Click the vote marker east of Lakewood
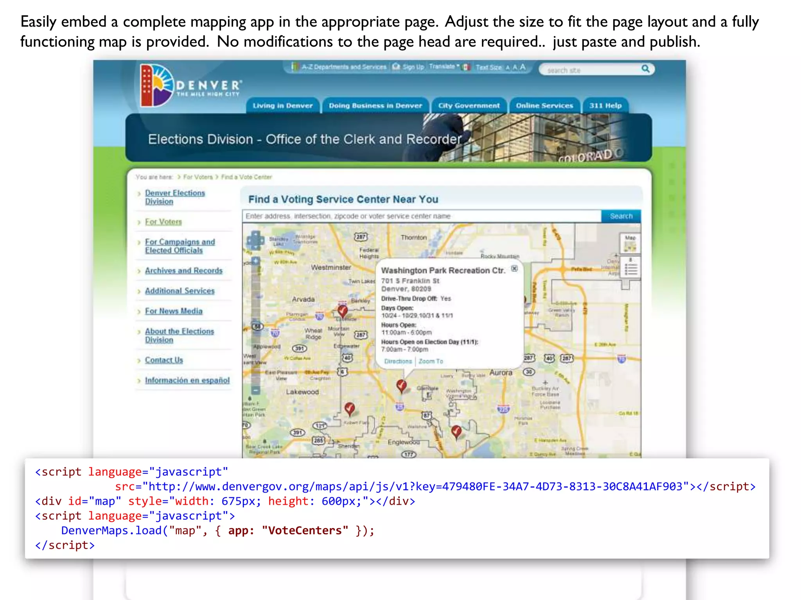Viewport: 801px width, 600px height. pos(350,409)
